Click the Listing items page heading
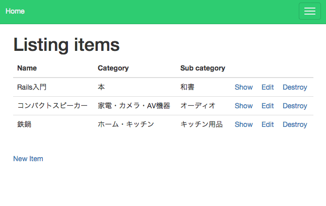 coord(66,44)
